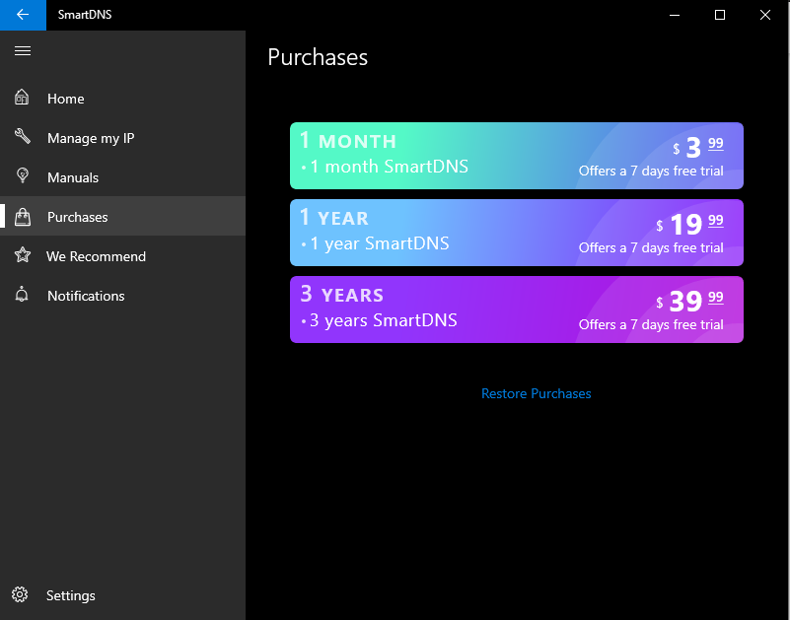This screenshot has width=790, height=620.
Task: Open Settings in the sidebar
Action: 71,595
